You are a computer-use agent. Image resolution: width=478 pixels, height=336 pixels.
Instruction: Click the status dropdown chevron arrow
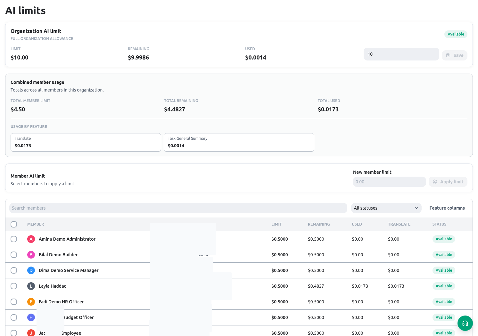[x=416, y=208]
